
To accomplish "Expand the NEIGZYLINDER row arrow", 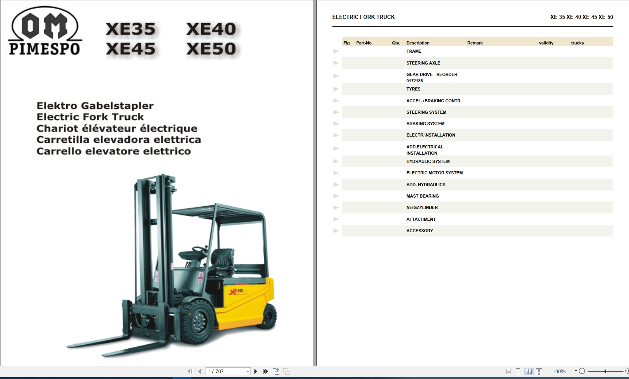I will [336, 207].
